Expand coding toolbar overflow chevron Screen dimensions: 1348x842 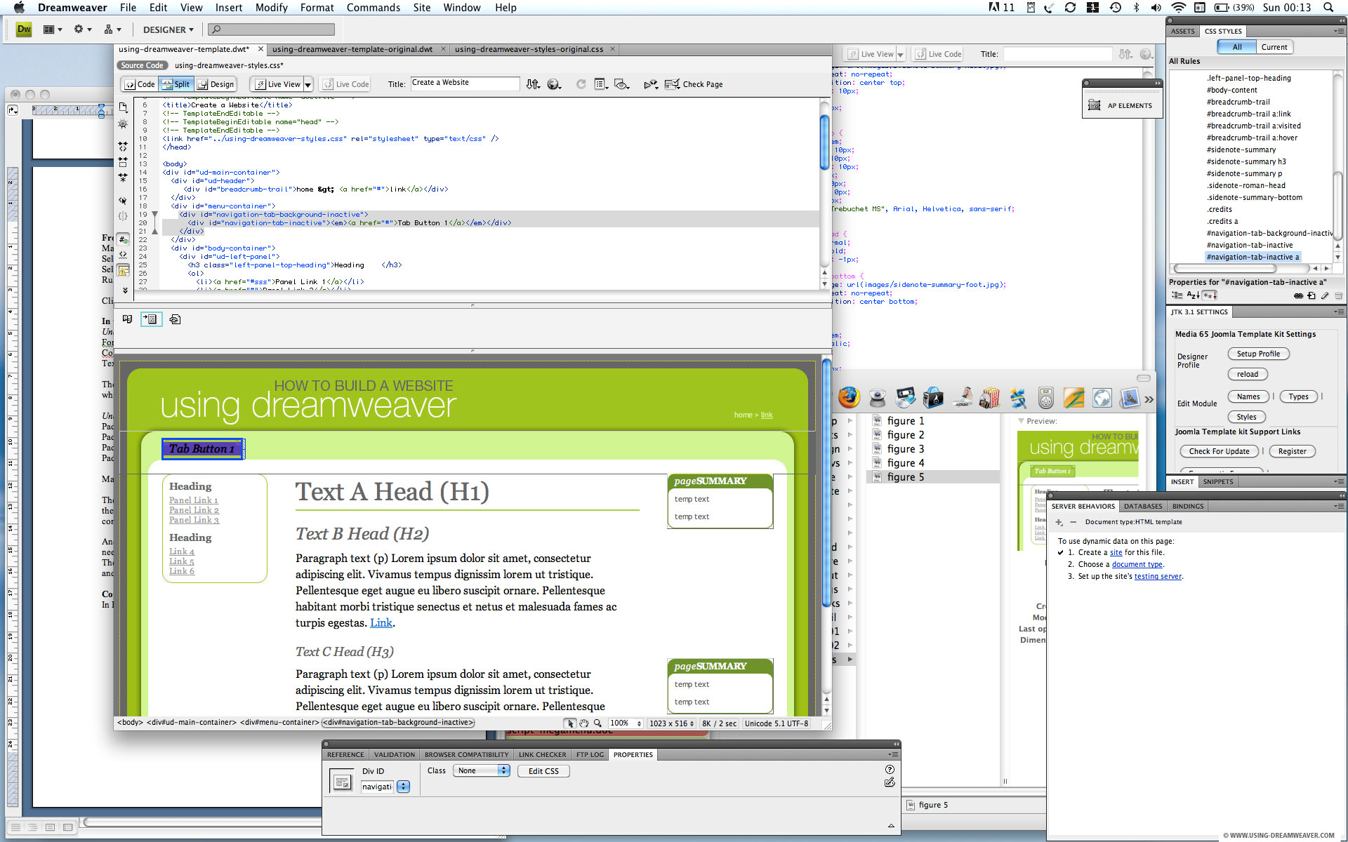(x=125, y=290)
